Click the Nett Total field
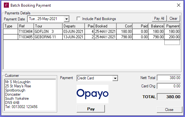The height and width of the screenshot is (117, 185). 169,78
